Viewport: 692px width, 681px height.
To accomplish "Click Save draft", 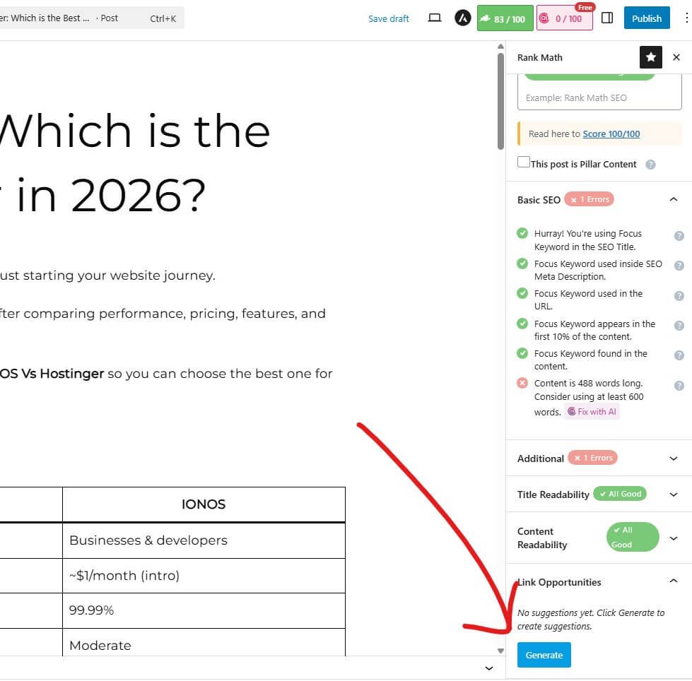I will [x=388, y=18].
